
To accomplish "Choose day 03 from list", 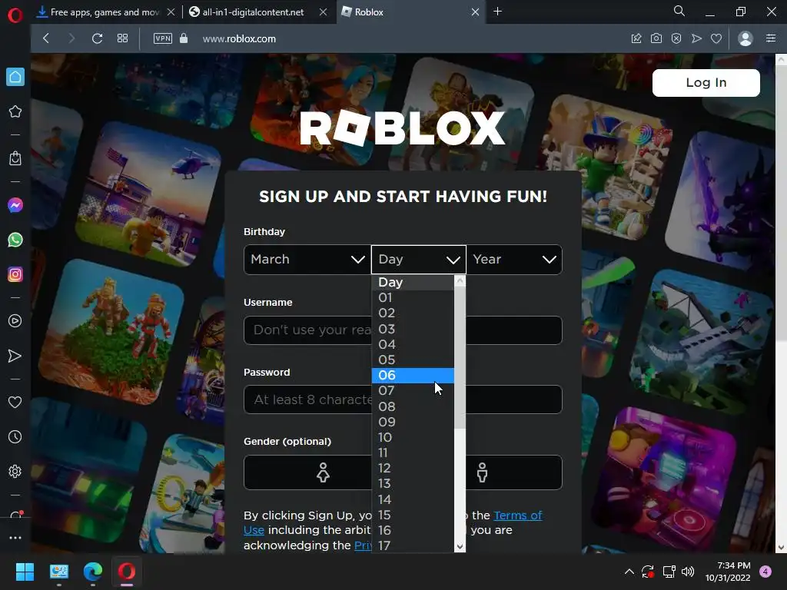I will pos(413,329).
